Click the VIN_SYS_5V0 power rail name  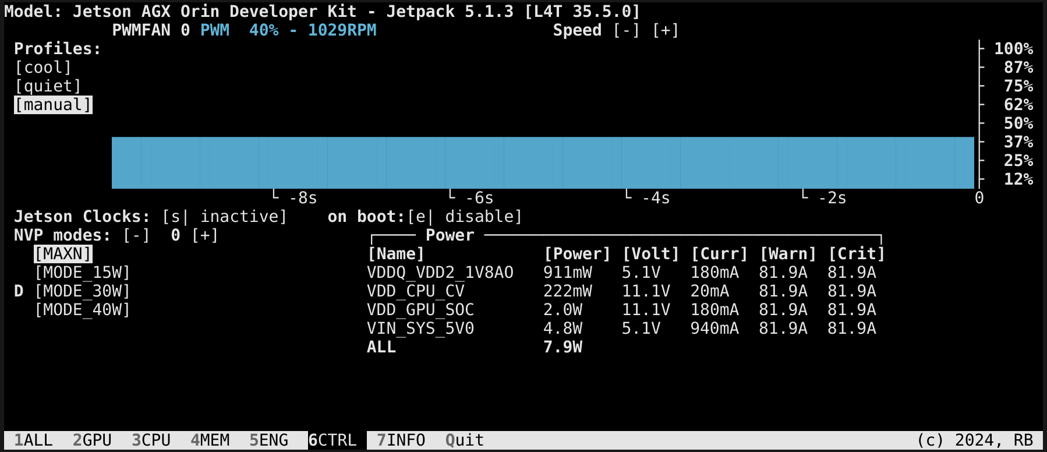(420, 329)
